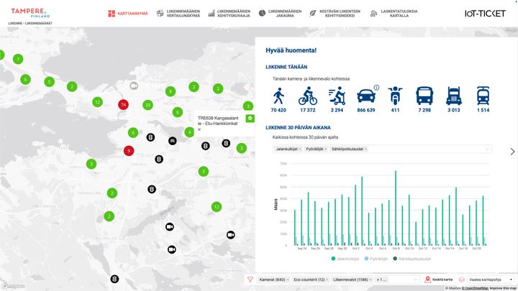Click the chart series input field
Viewport: 518px width, 291px height.
(382, 149)
